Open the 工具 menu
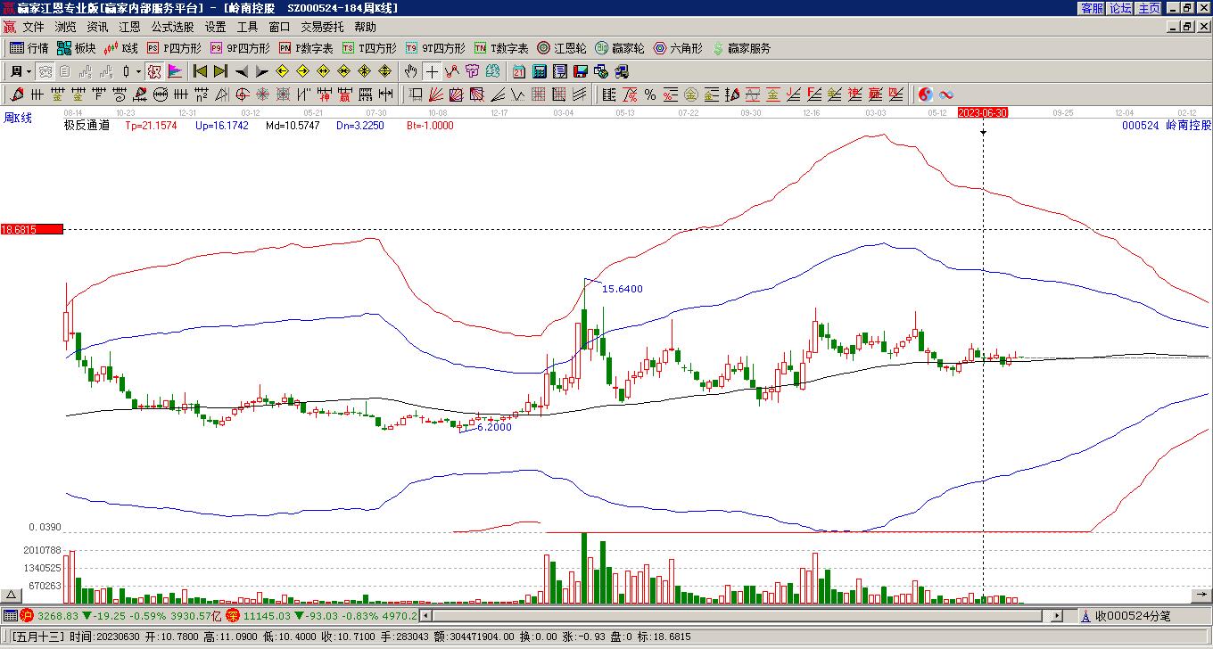The height and width of the screenshot is (649, 1213). [x=247, y=28]
